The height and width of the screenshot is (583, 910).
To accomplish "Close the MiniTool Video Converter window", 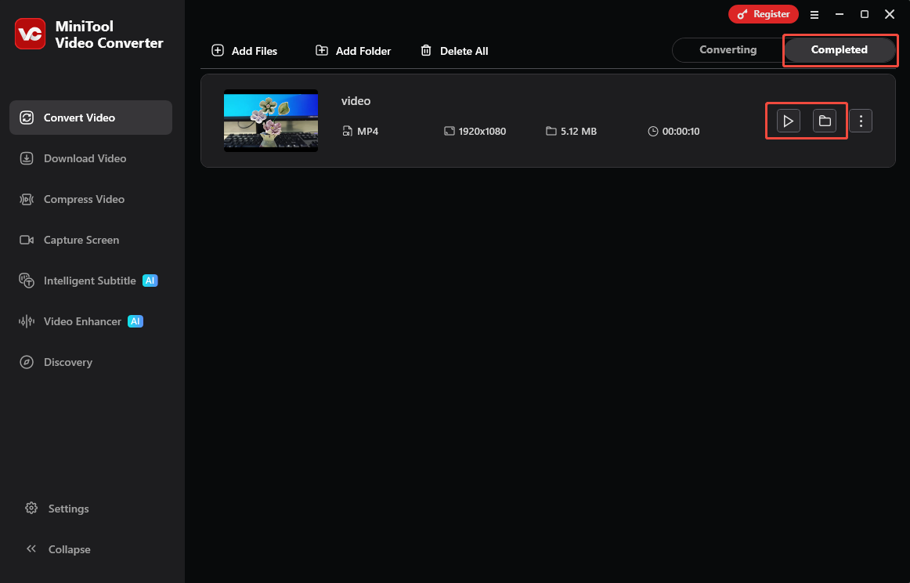I will 889,15.
